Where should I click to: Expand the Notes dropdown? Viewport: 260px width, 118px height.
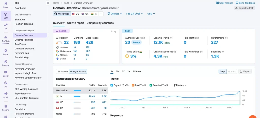(x=181, y=85)
